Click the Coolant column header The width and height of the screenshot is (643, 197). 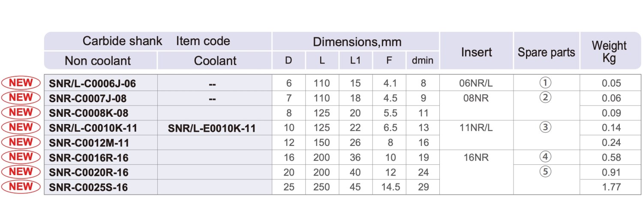click(215, 61)
